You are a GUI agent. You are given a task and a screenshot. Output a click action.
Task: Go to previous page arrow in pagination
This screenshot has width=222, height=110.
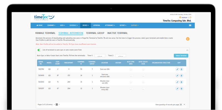54,104
